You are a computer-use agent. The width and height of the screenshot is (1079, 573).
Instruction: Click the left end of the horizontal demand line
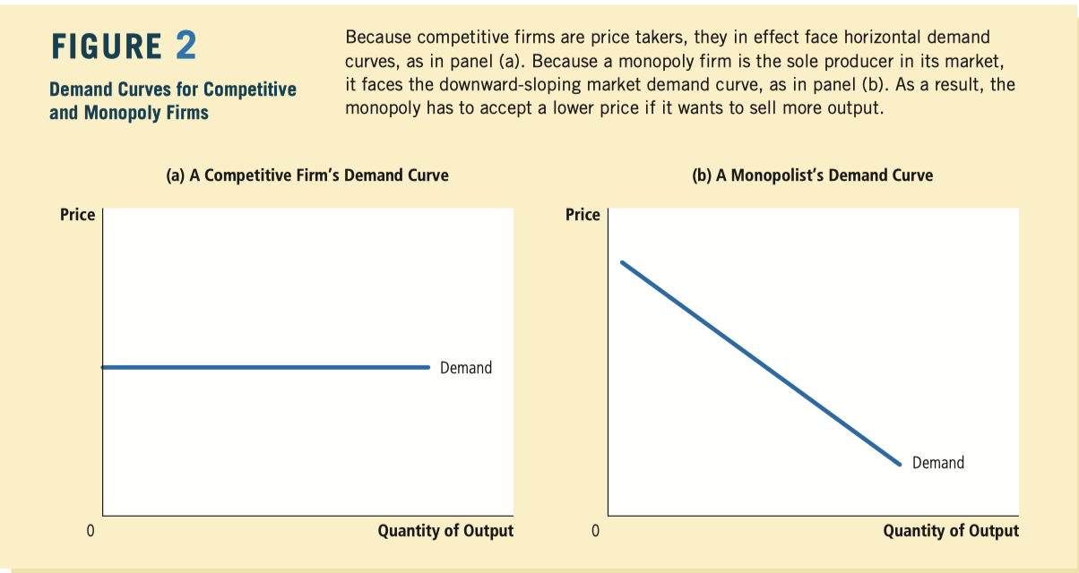point(105,367)
